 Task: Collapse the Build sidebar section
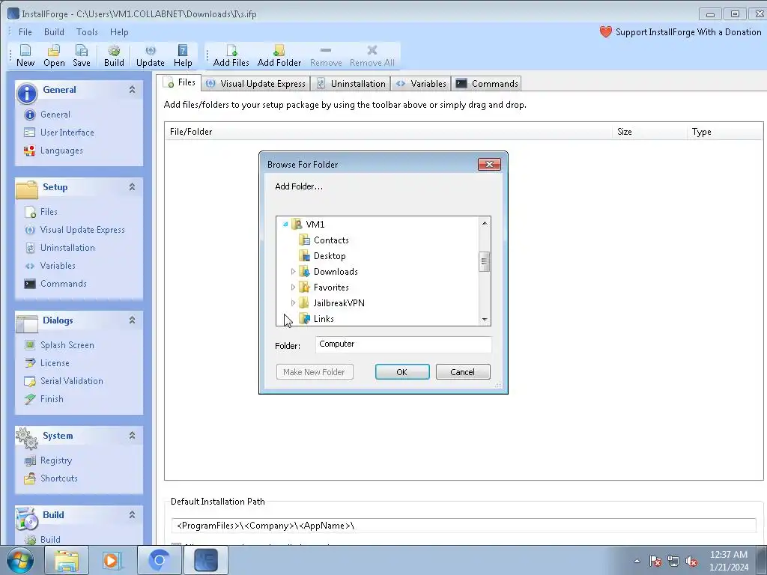132,514
